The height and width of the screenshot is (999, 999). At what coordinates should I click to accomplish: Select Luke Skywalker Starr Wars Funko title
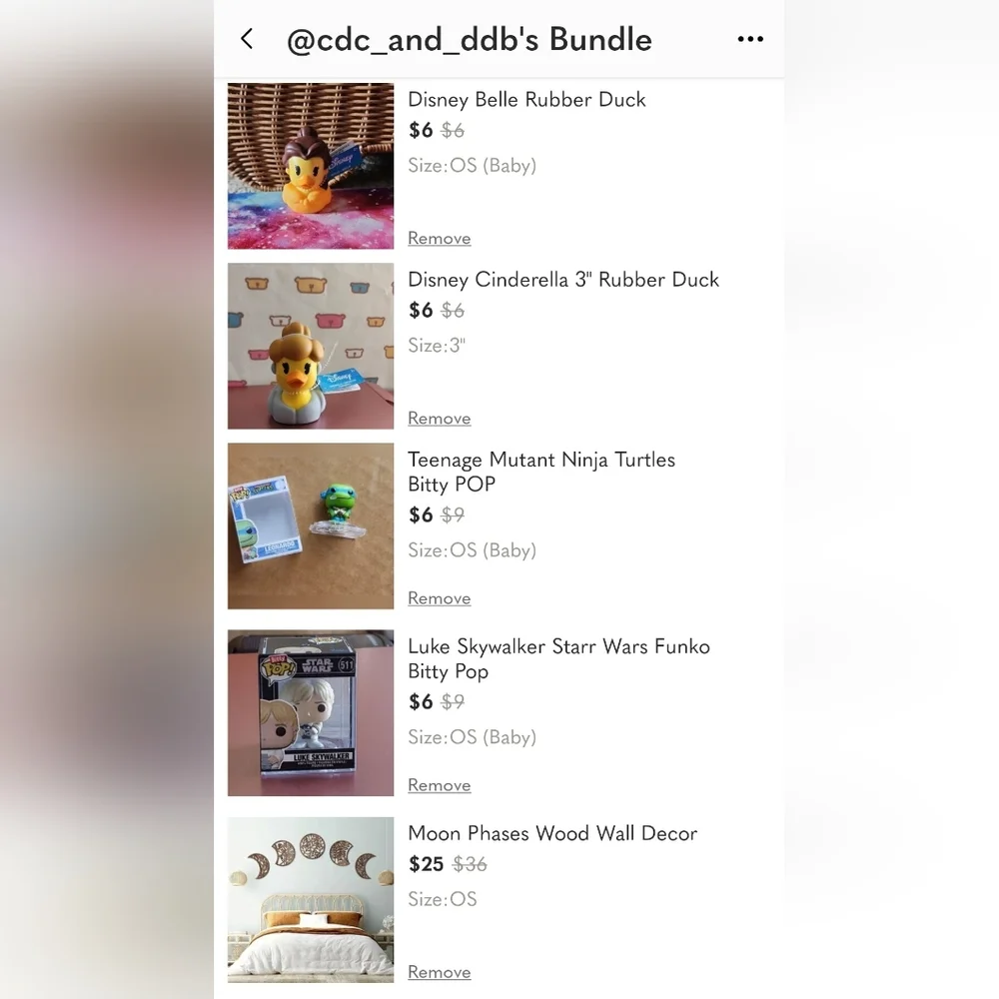pos(558,658)
